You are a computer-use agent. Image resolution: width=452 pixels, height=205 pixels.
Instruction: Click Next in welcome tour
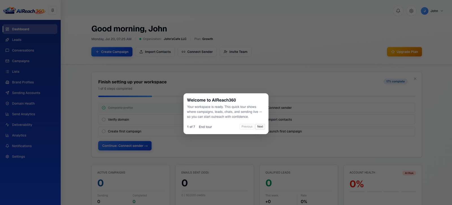[260, 127]
